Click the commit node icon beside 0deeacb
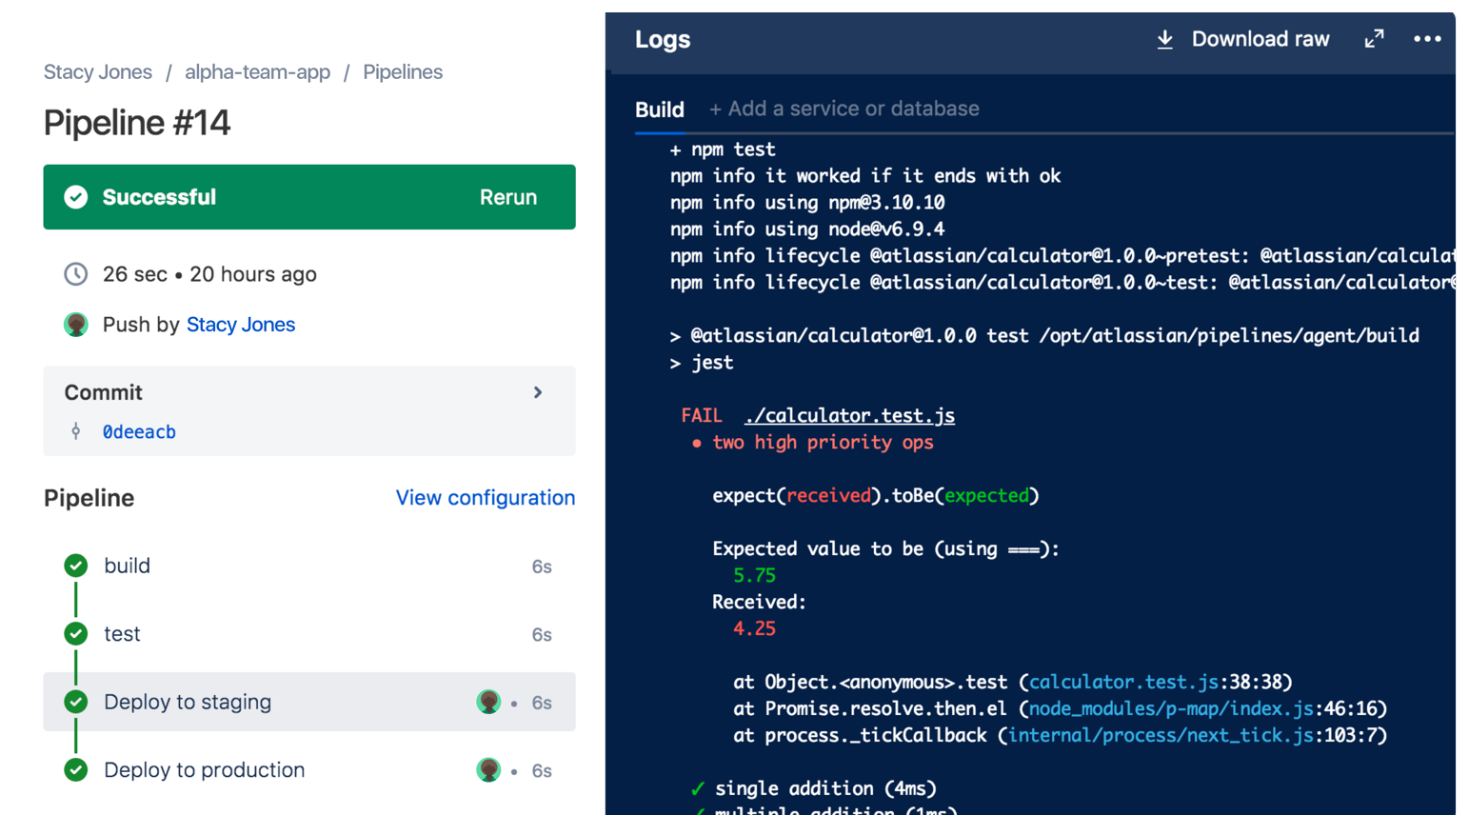The image size is (1469, 815). coord(76,431)
